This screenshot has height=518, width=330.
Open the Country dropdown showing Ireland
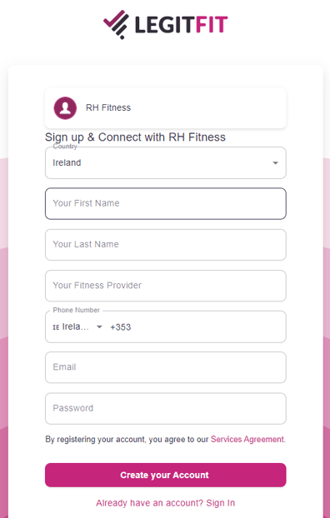point(166,163)
